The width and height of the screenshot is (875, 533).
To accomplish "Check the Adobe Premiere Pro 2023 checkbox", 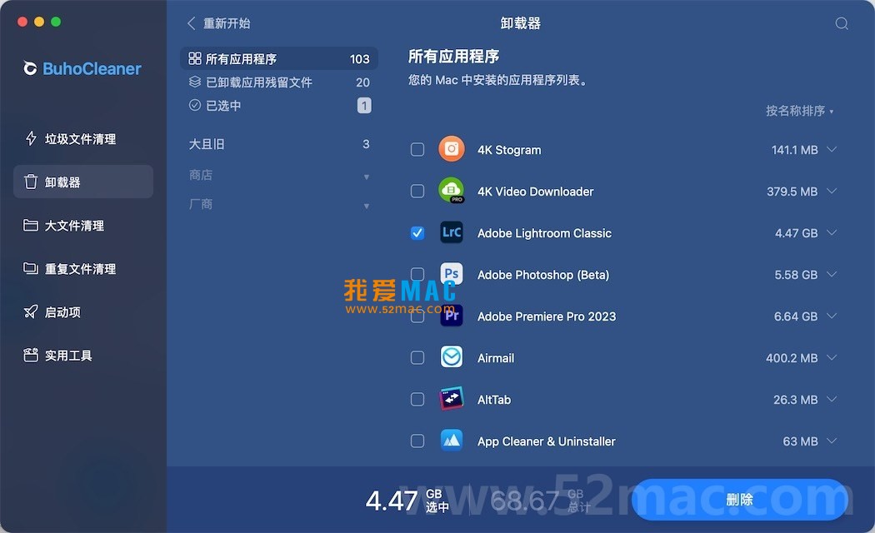I will (417, 316).
